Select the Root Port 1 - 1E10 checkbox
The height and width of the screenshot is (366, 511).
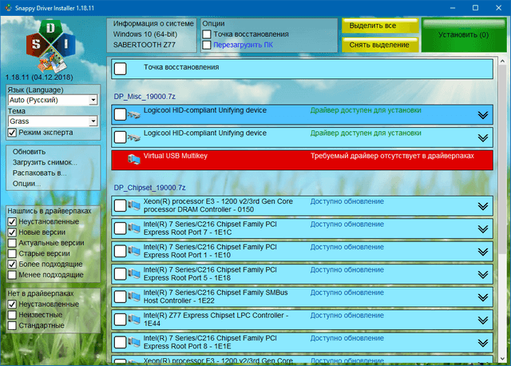(x=121, y=252)
